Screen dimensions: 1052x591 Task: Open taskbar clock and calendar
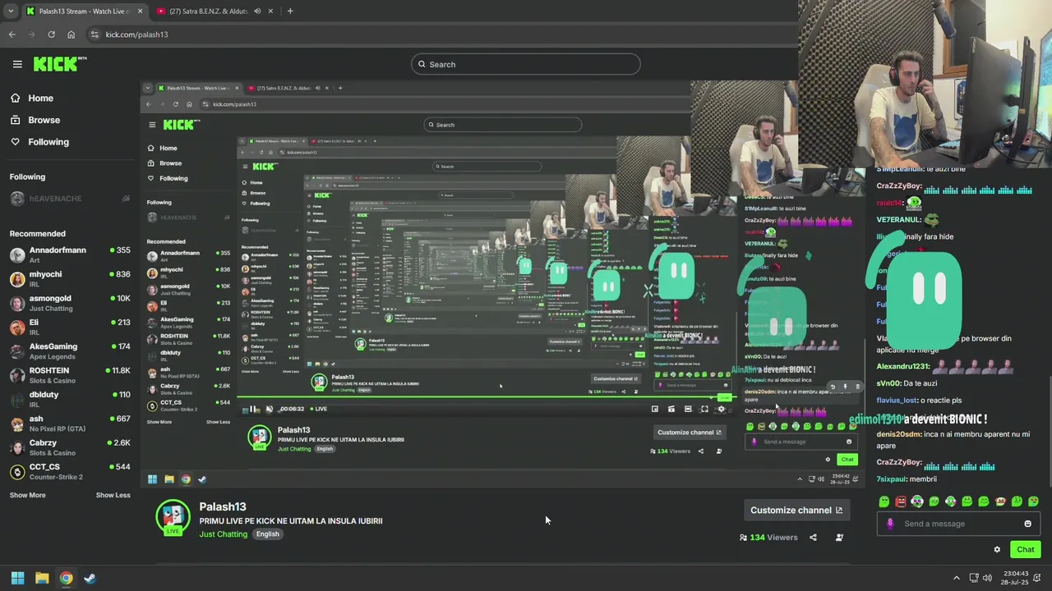point(1016,578)
